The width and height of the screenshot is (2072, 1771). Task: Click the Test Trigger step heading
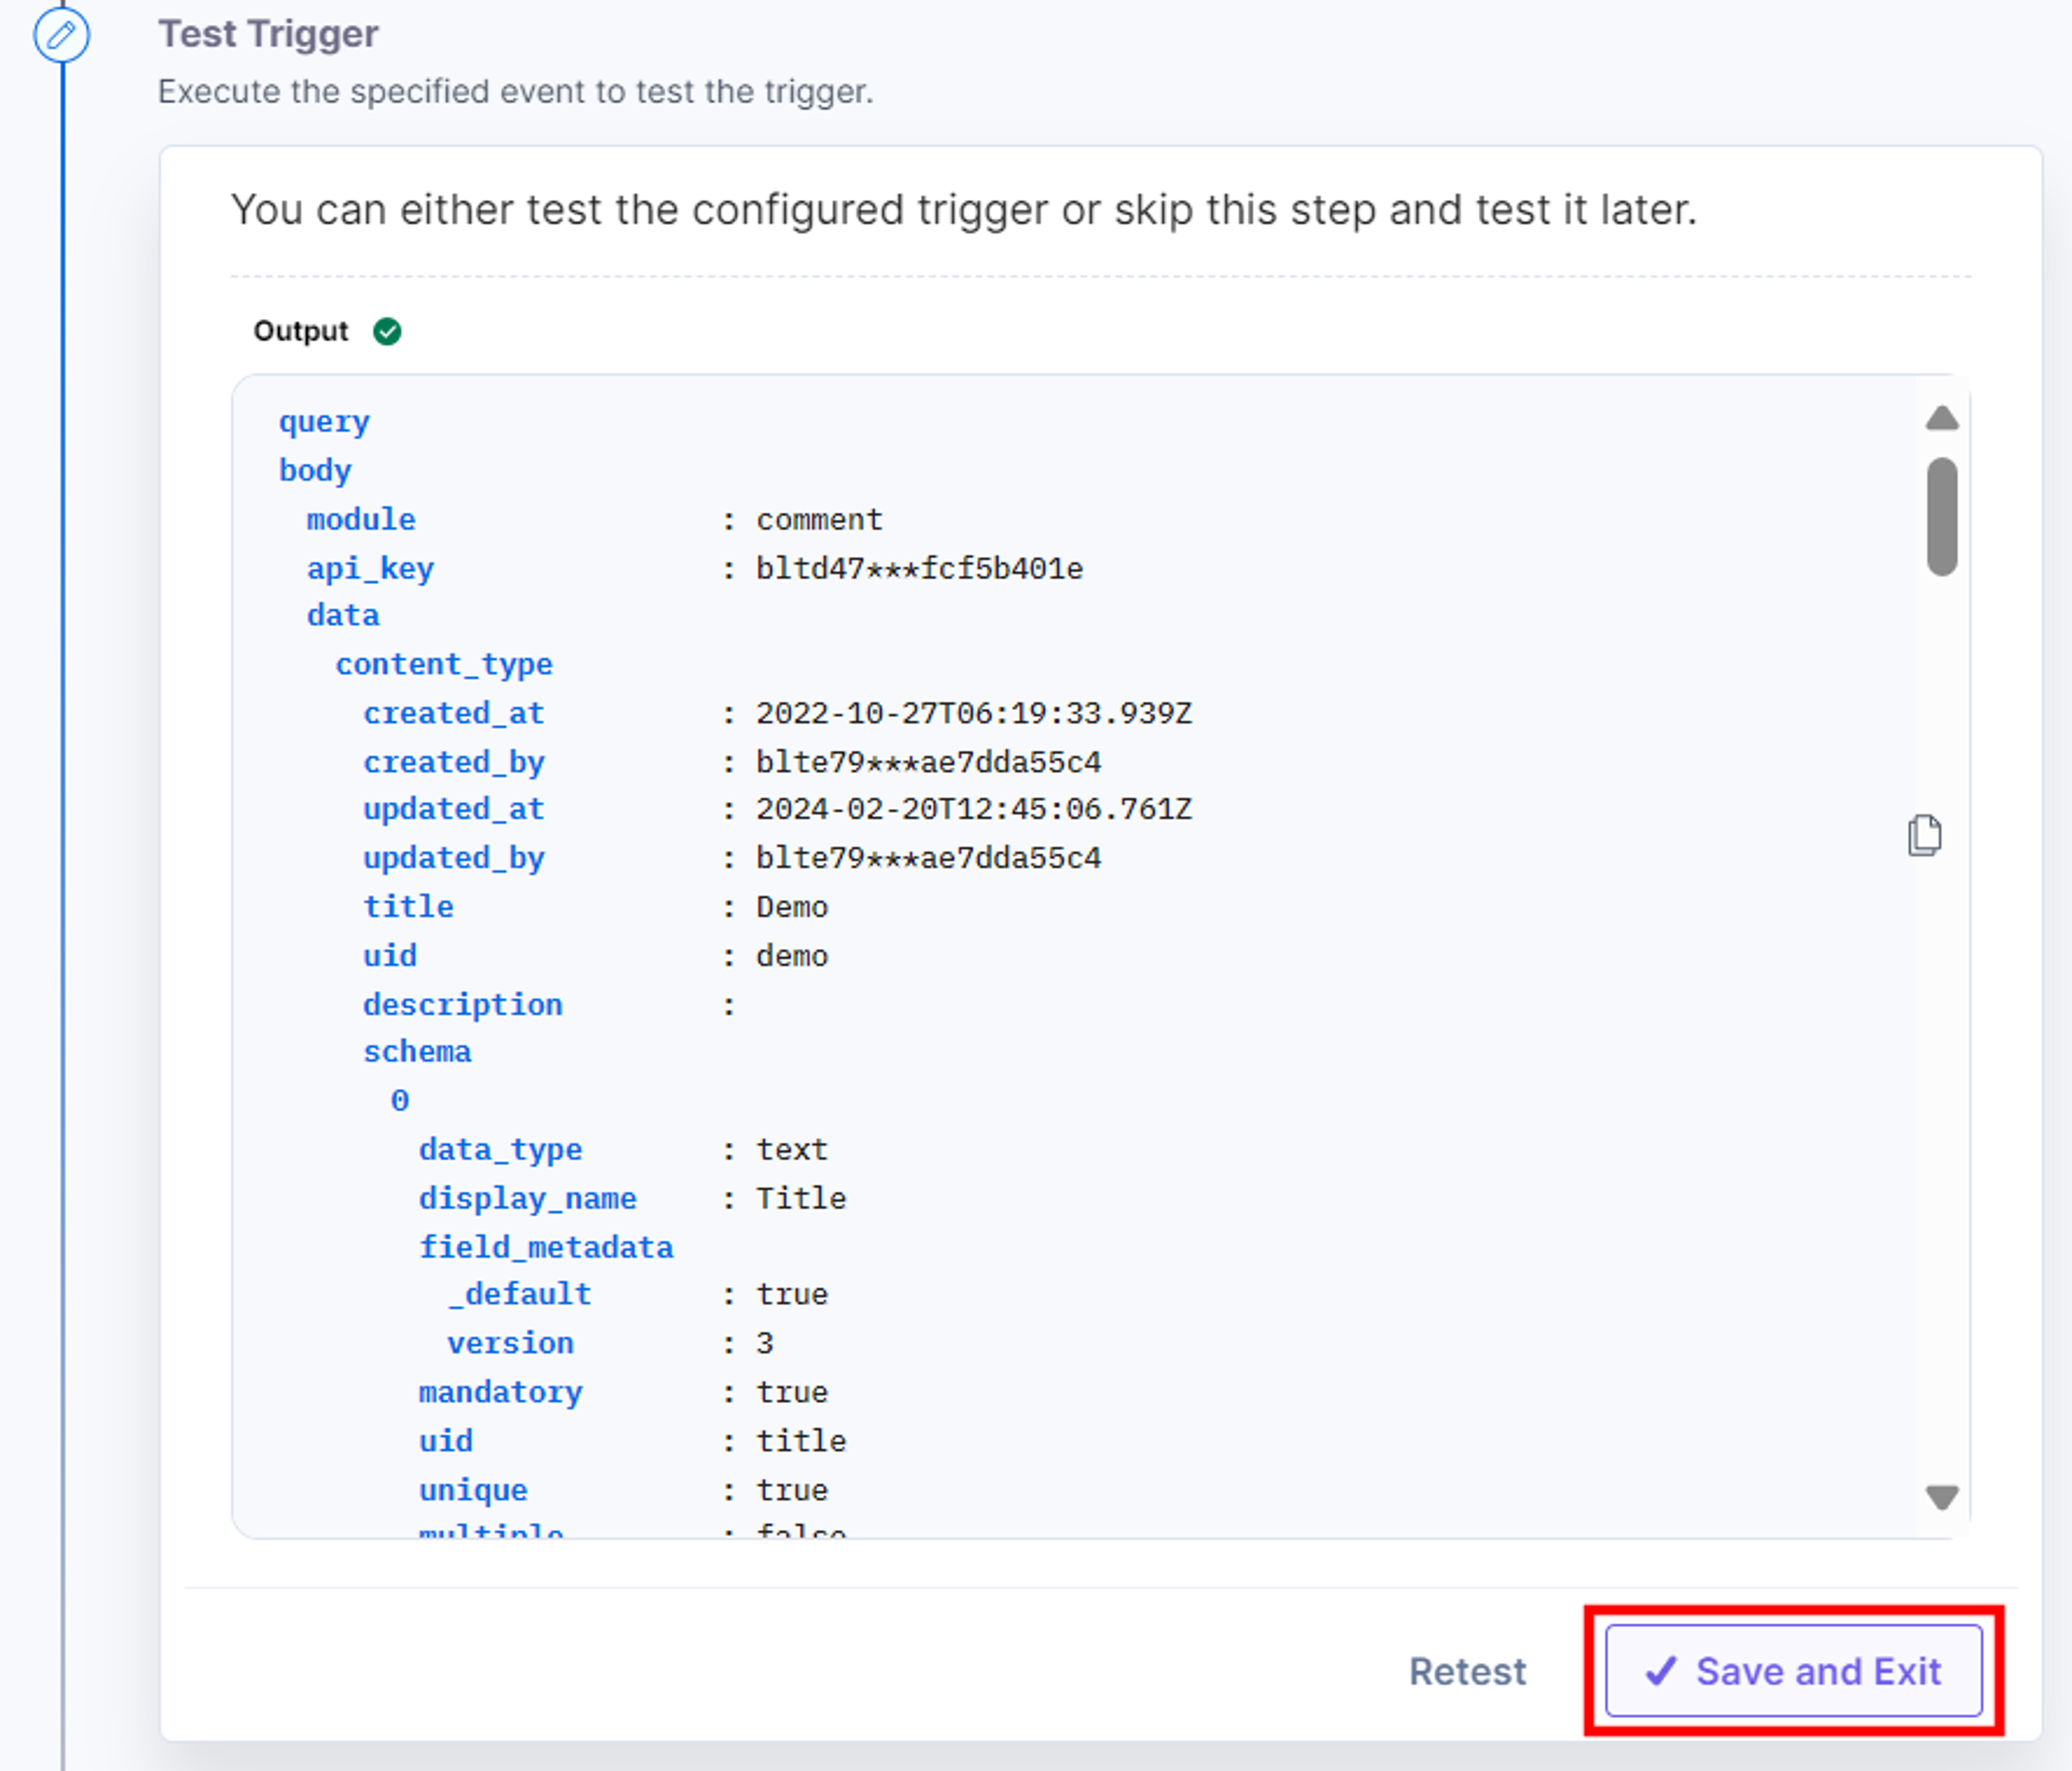(x=268, y=34)
